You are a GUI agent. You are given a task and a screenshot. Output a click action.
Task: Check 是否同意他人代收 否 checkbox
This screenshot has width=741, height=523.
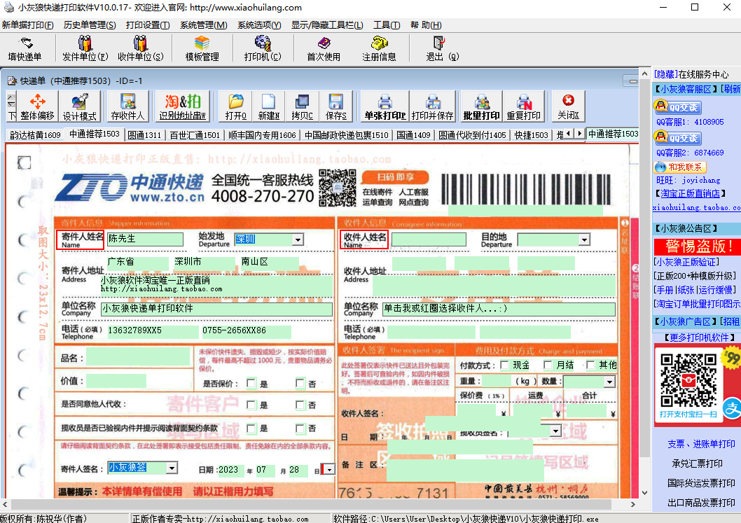(300, 405)
